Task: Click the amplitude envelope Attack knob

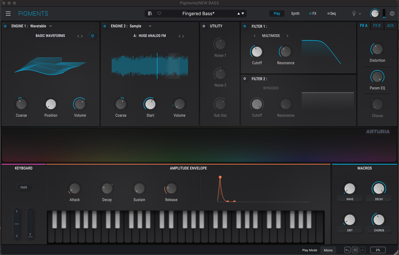Action: coord(75,189)
